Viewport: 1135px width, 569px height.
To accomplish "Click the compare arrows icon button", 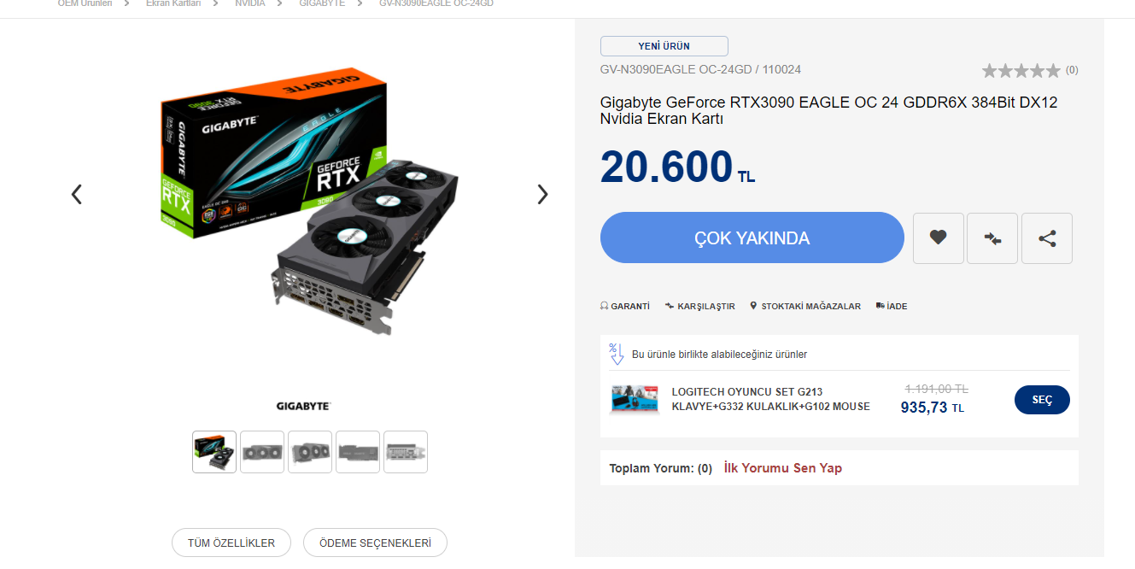I will coord(992,238).
